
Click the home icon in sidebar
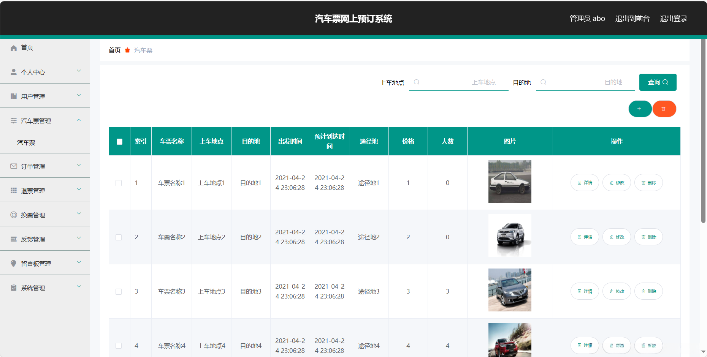(x=14, y=48)
